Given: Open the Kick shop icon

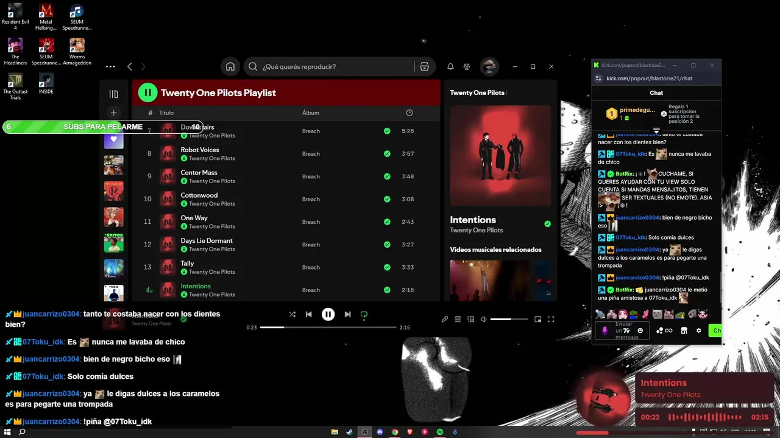Looking at the screenshot, I should [684, 330].
